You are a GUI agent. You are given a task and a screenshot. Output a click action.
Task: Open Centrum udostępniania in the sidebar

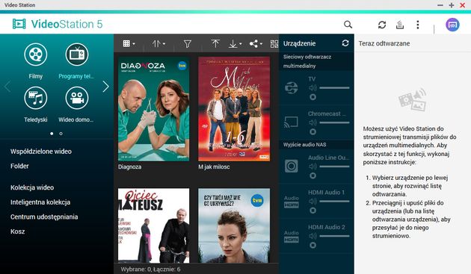click(x=44, y=217)
